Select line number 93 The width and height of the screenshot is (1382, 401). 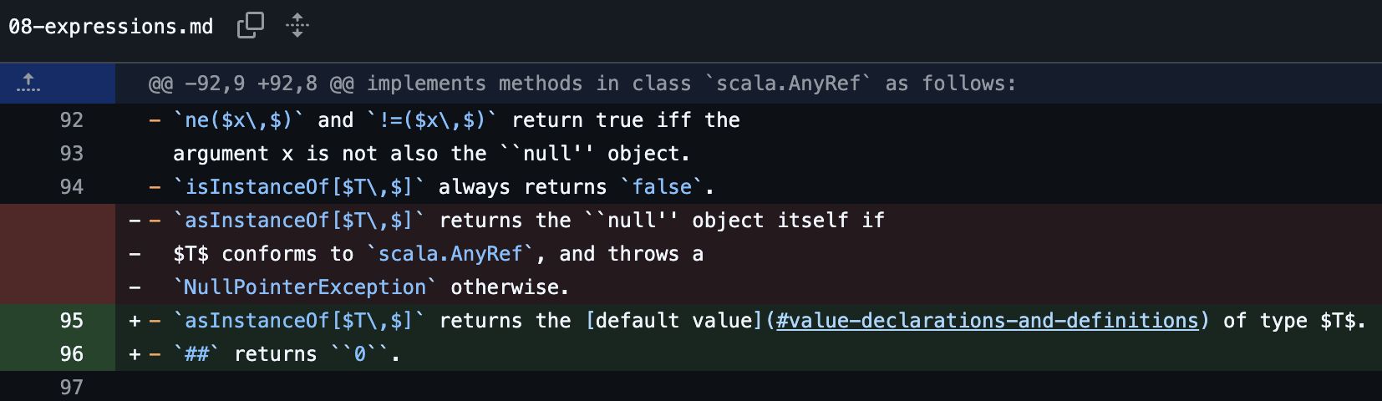(72, 154)
